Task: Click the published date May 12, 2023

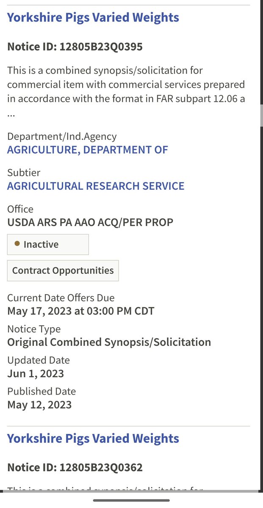Action: [39, 405]
